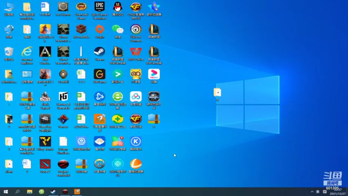The width and height of the screenshot is (348, 196).
Task: Open the orange app in the taskbar
Action: coord(77,192)
